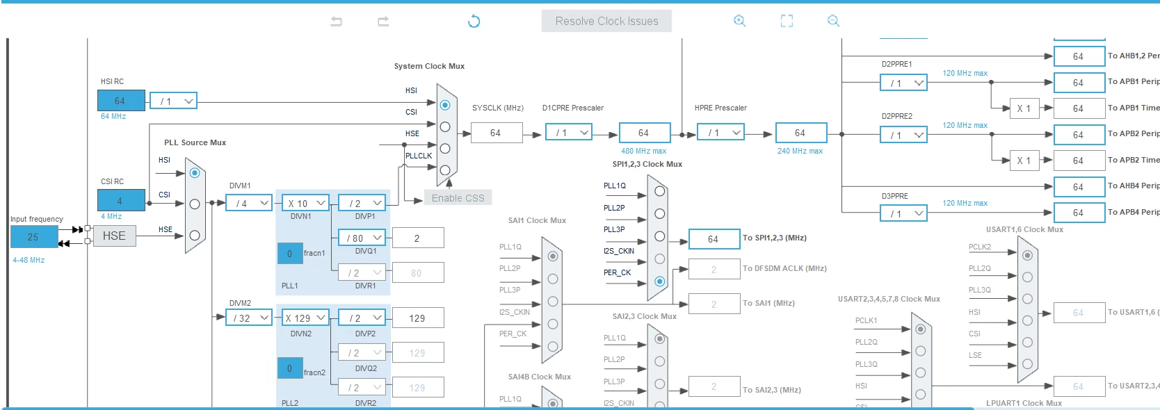Select CSI in System Clock Mux

[445, 126]
